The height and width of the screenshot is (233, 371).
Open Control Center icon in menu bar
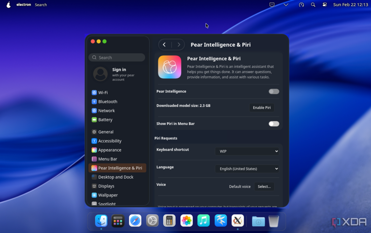tap(325, 5)
